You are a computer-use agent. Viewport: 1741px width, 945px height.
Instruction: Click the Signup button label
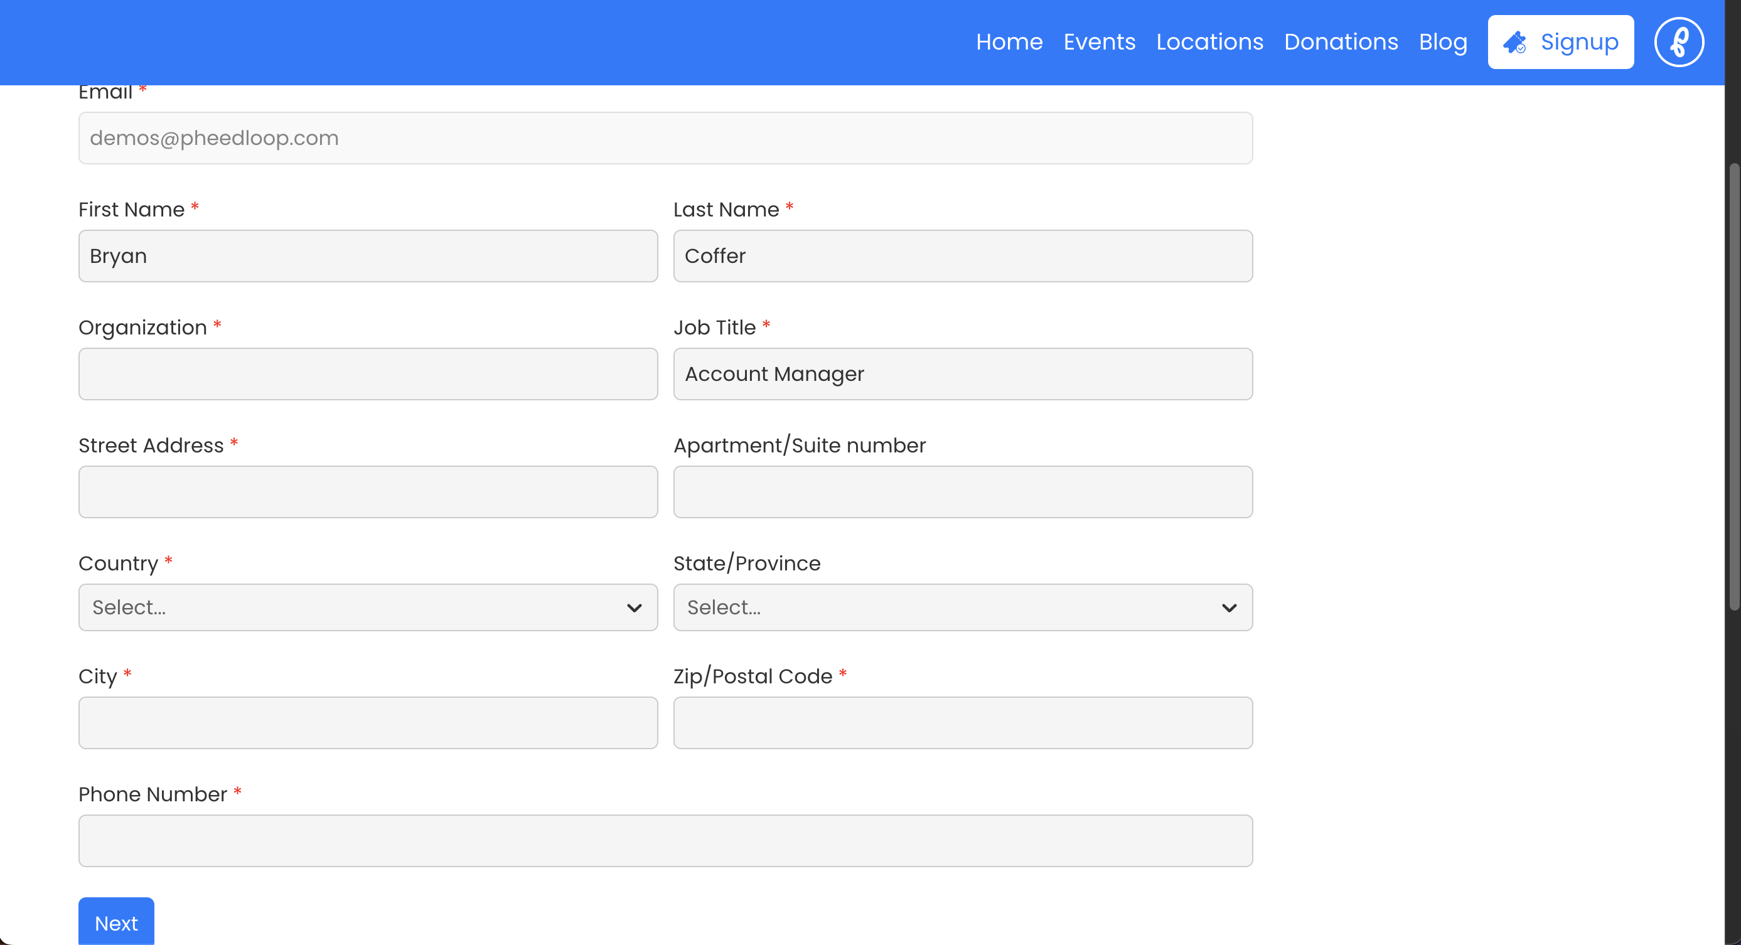tap(1579, 42)
